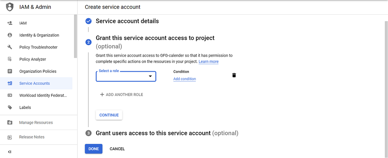Click the IAM & Admin shield icon

point(10,7)
